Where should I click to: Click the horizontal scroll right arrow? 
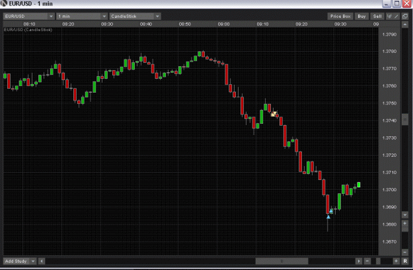(x=358, y=261)
